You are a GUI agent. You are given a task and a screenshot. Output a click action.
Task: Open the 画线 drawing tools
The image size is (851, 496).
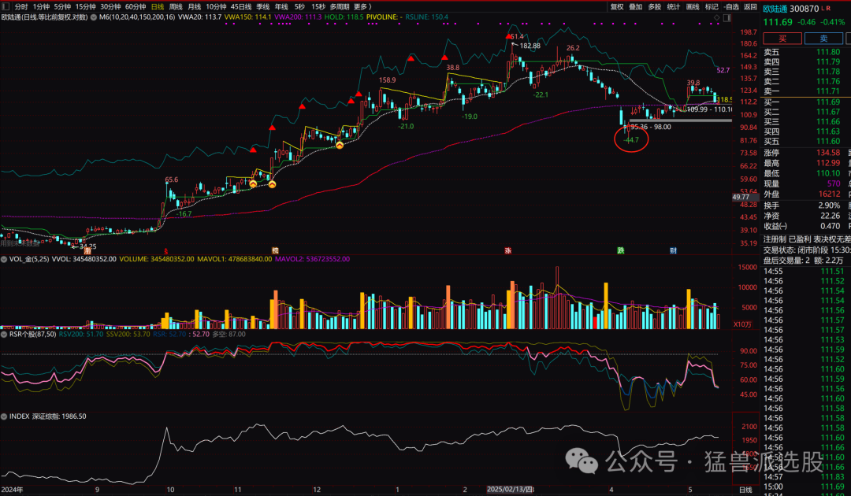coord(693,7)
